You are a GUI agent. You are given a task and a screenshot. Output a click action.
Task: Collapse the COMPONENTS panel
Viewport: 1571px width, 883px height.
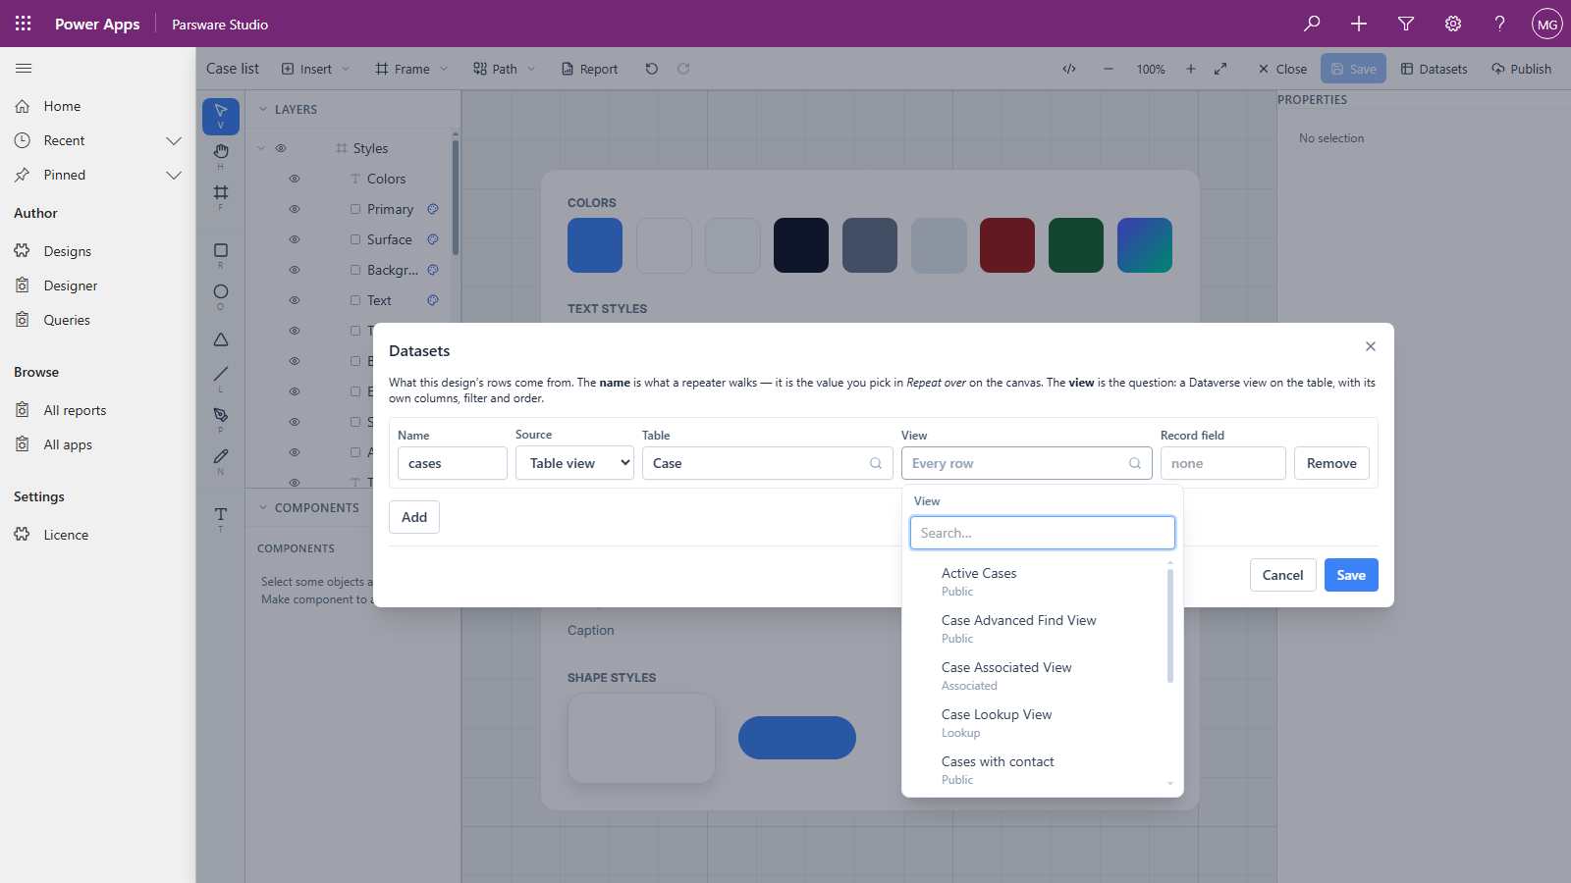coord(263,508)
